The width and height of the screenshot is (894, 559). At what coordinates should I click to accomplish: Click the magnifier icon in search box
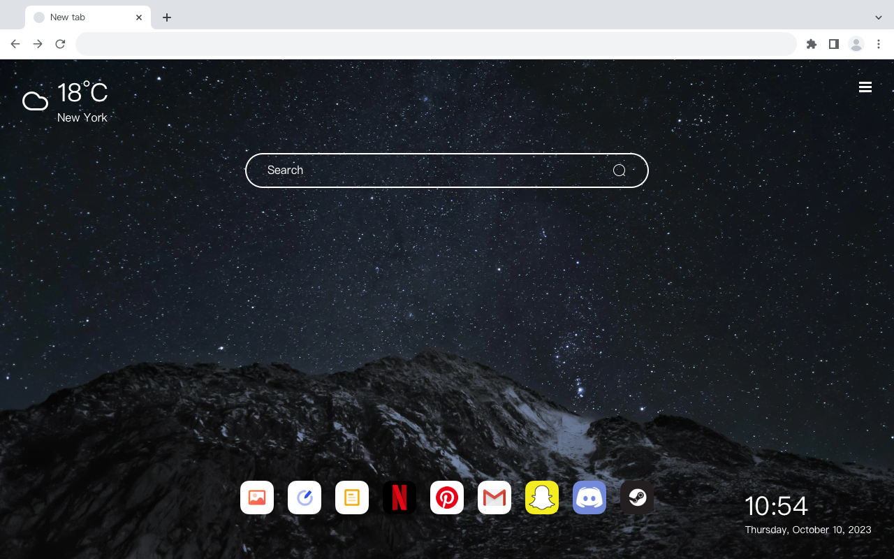(x=619, y=170)
